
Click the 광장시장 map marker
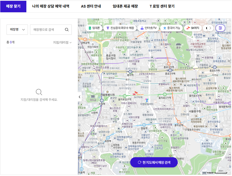pos(203,73)
